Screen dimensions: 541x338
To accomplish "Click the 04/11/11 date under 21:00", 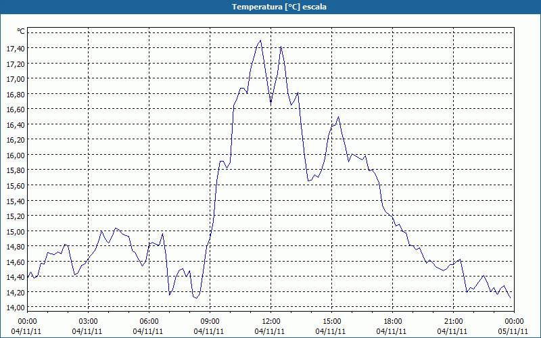I will click(x=452, y=331).
